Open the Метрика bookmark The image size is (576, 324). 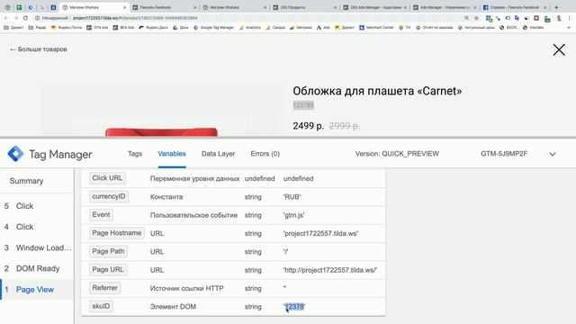pos(301,28)
